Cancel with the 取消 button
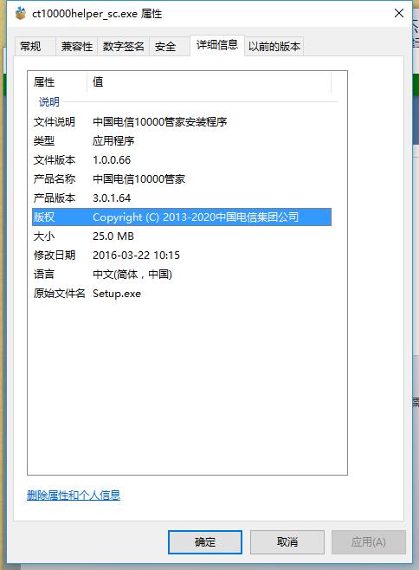Viewport: 419px width, 570px height. 287,542
